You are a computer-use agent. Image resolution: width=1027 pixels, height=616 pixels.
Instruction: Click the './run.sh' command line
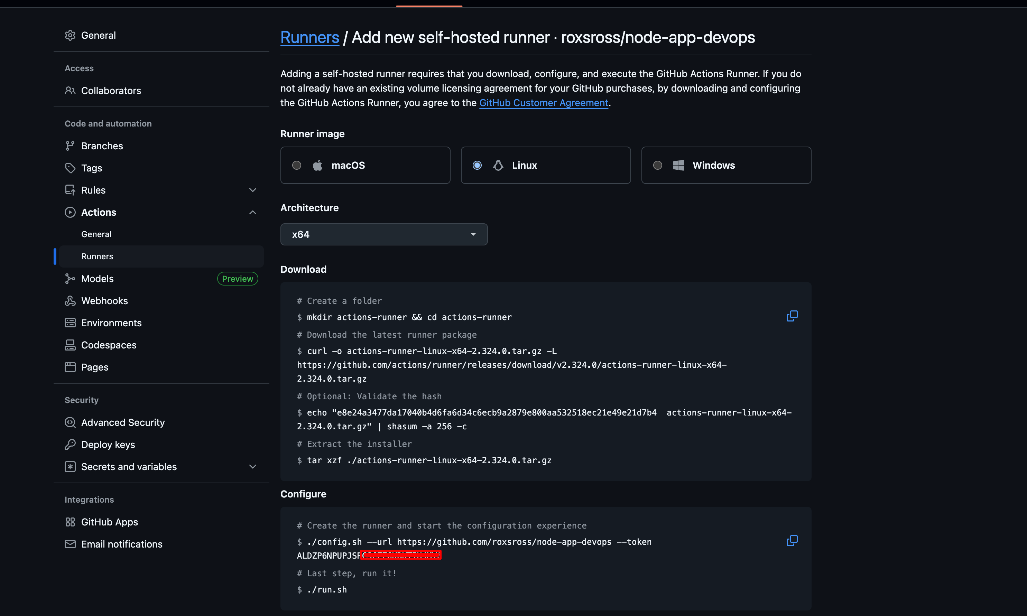(327, 589)
